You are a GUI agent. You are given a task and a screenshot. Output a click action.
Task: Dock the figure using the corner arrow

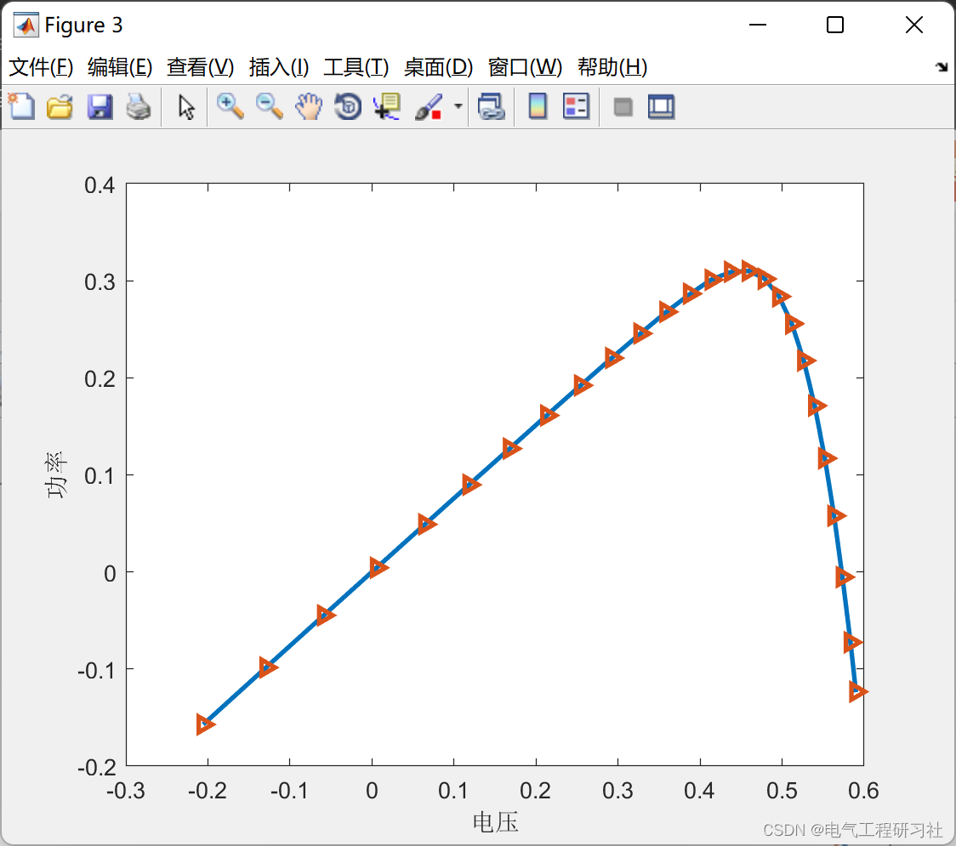pos(941,67)
